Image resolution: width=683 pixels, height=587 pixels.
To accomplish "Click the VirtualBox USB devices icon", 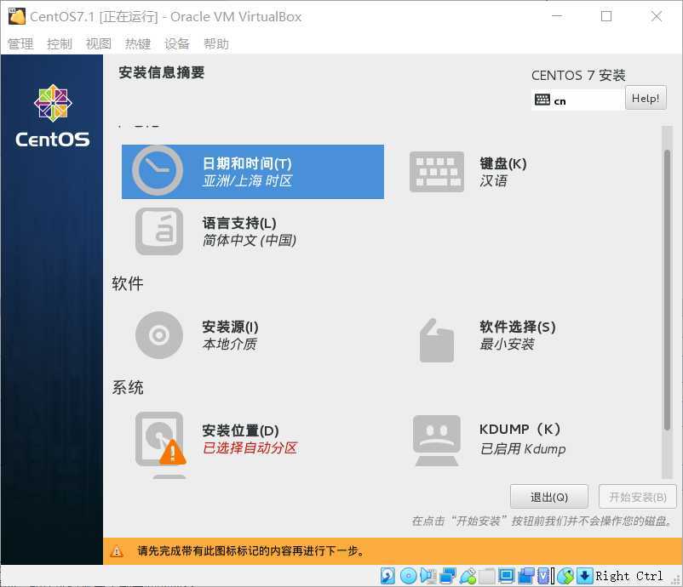I will click(x=468, y=576).
